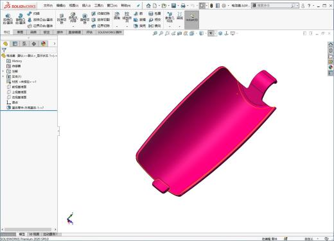This screenshot has width=334, height=241.
Task: Select the Fillet (圆角) tool
Action: coord(117,17)
